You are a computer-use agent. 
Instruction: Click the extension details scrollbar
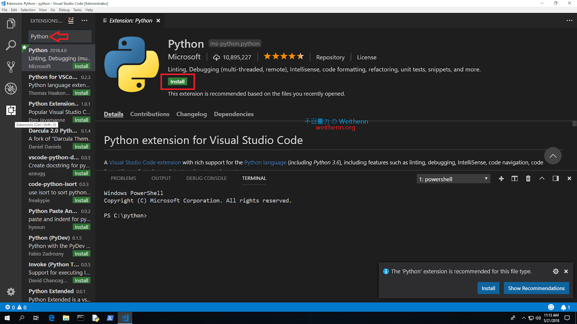(574, 124)
